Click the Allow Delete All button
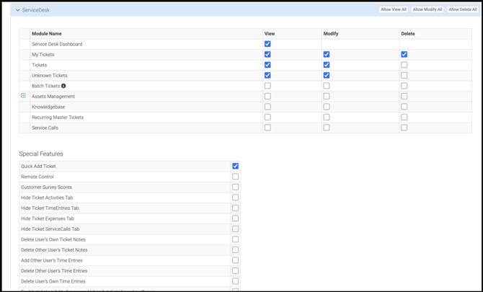The width and height of the screenshot is (483, 292). point(463,9)
